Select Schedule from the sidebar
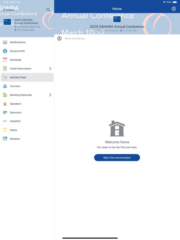Screen dimensions: 180x240 tap(27, 60)
